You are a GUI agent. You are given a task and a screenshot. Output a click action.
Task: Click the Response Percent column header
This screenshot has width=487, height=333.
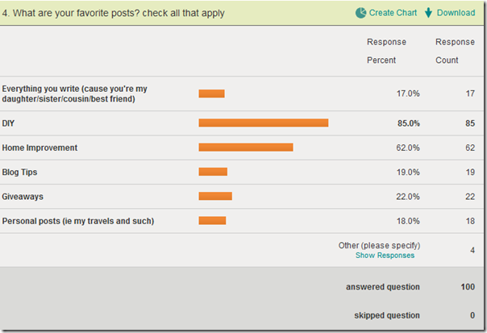pyautogui.click(x=386, y=51)
